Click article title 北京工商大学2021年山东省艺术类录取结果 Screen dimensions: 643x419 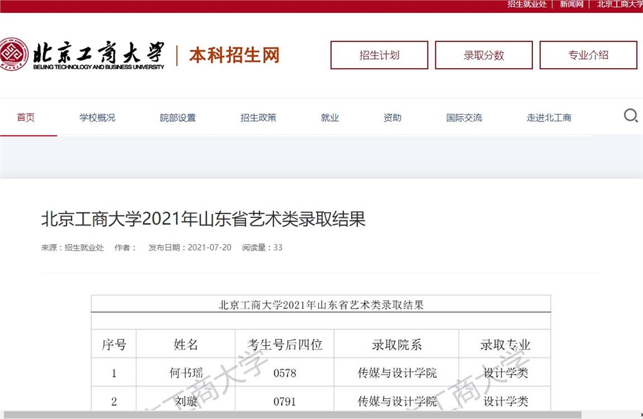[203, 219]
